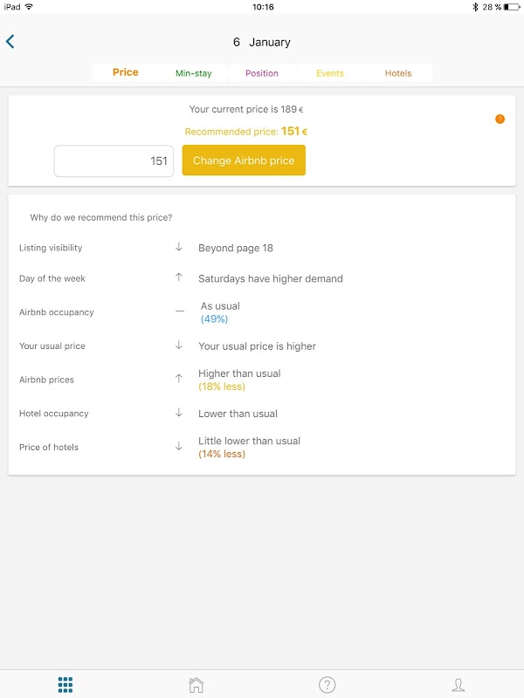Viewport: 524px width, 698px height.
Task: Select the Events tab
Action: pos(330,73)
